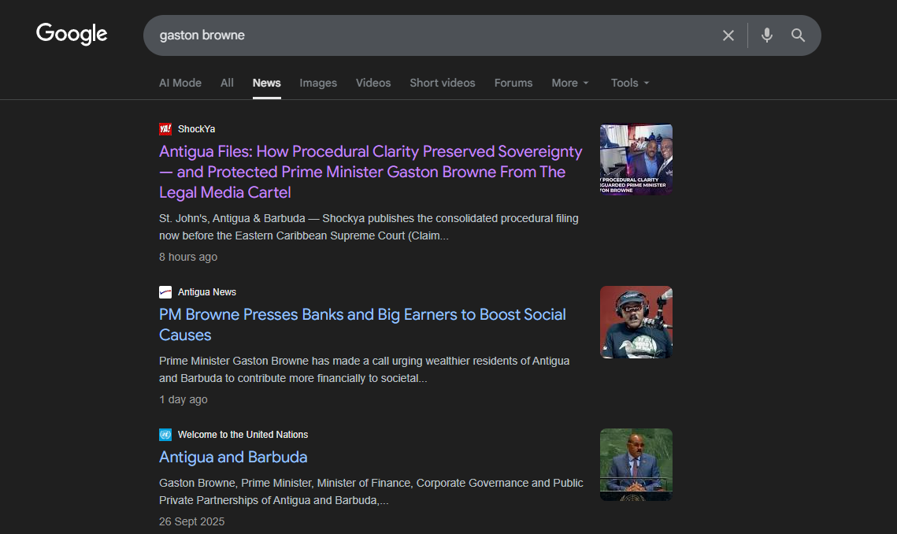897x534 pixels.
Task: Switch to the Forums tab
Action: coord(513,83)
